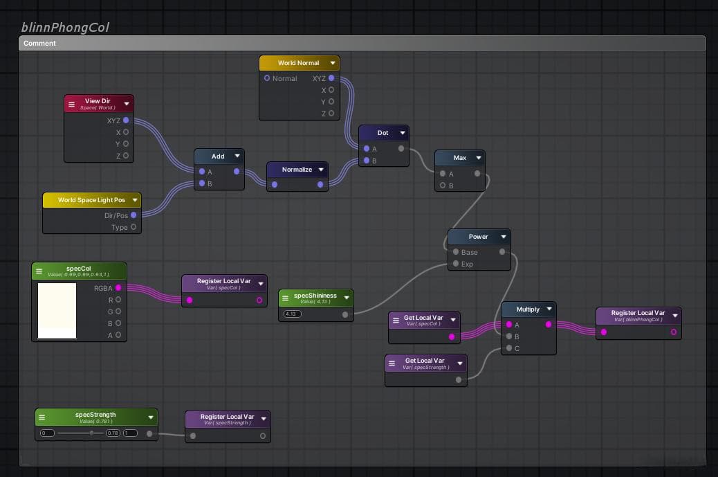718x477 pixels.
Task: Toggle the Normalize node dropdown arrow
Action: click(x=321, y=170)
